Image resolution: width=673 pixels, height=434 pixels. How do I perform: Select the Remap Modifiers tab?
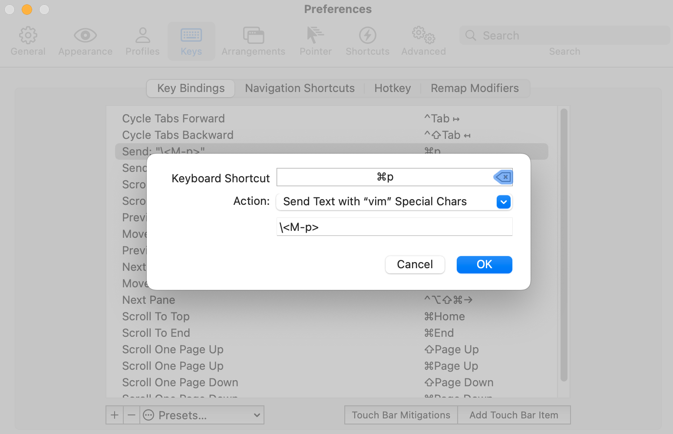coord(475,89)
